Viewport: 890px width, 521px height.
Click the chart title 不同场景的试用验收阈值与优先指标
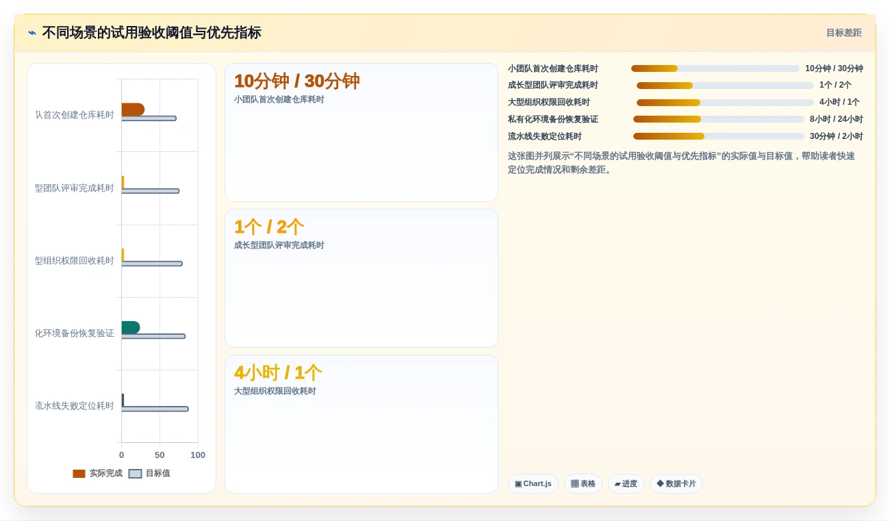pos(151,33)
